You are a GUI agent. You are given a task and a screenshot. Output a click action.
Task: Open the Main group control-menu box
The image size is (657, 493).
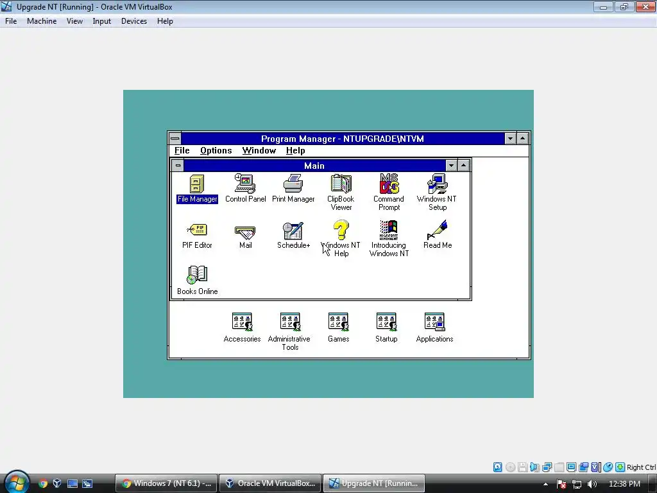point(178,165)
